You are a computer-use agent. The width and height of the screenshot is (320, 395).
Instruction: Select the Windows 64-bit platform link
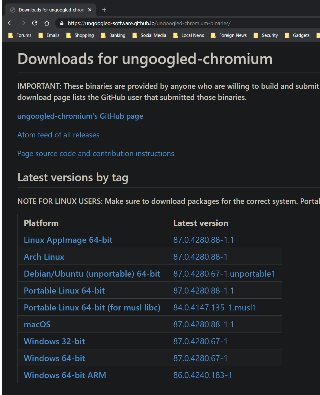coord(54,358)
